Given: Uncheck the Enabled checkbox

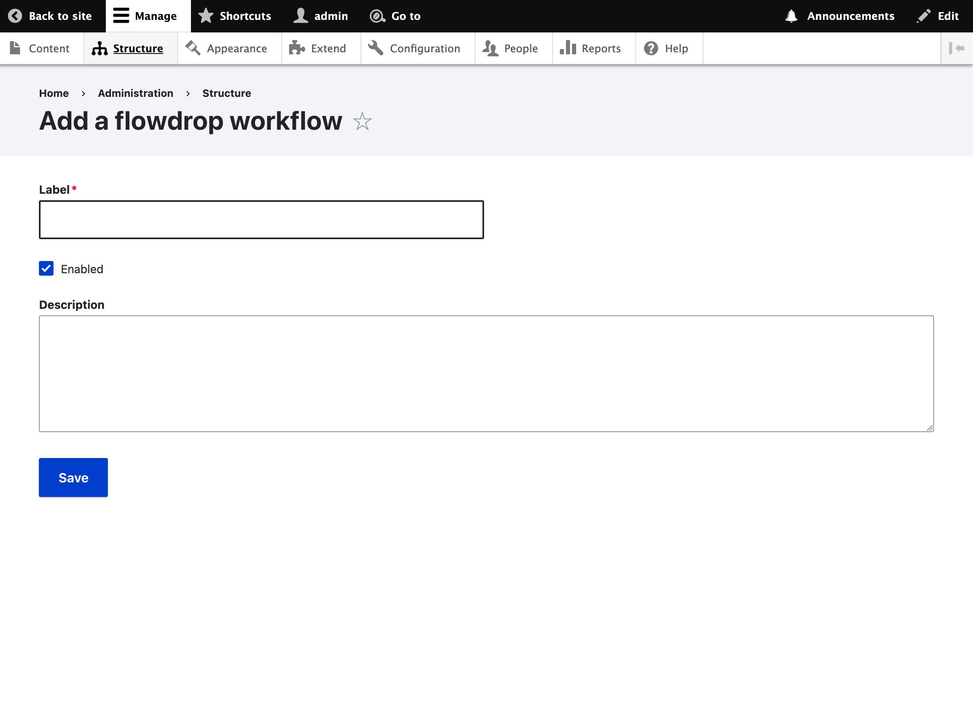Looking at the screenshot, I should pyautogui.click(x=46, y=268).
